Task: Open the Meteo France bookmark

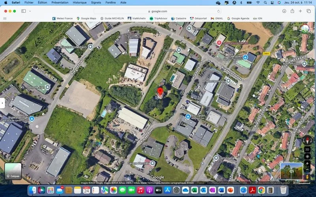Action: [62, 18]
